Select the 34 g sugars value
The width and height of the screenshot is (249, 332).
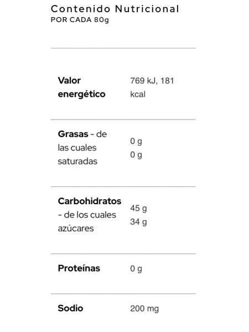click(138, 222)
